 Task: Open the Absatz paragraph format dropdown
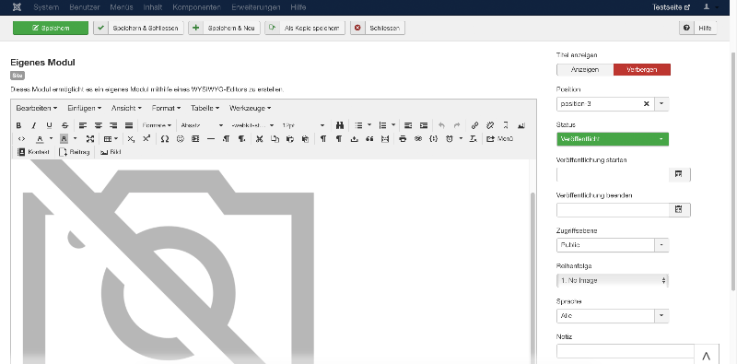click(202, 125)
